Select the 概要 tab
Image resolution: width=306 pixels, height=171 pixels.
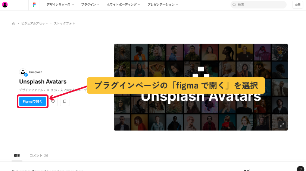(x=17, y=155)
